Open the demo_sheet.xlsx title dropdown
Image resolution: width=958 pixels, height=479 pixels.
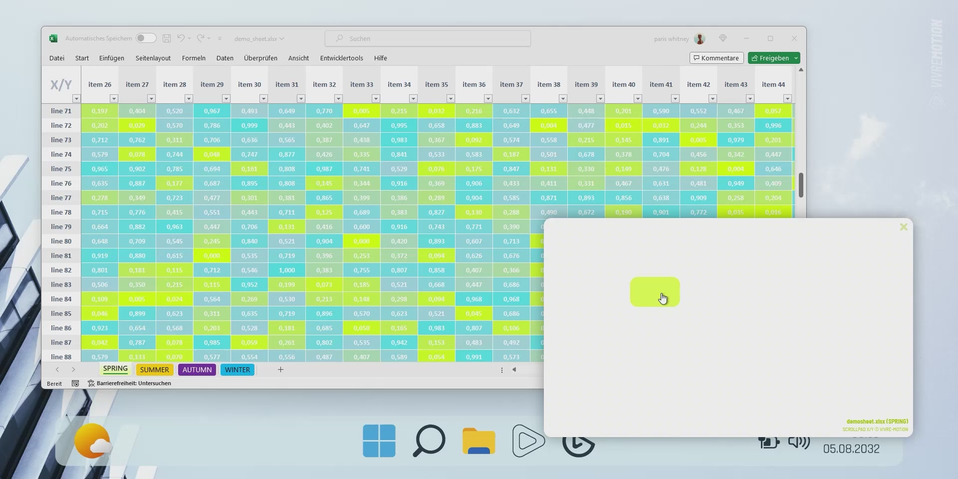click(x=281, y=38)
